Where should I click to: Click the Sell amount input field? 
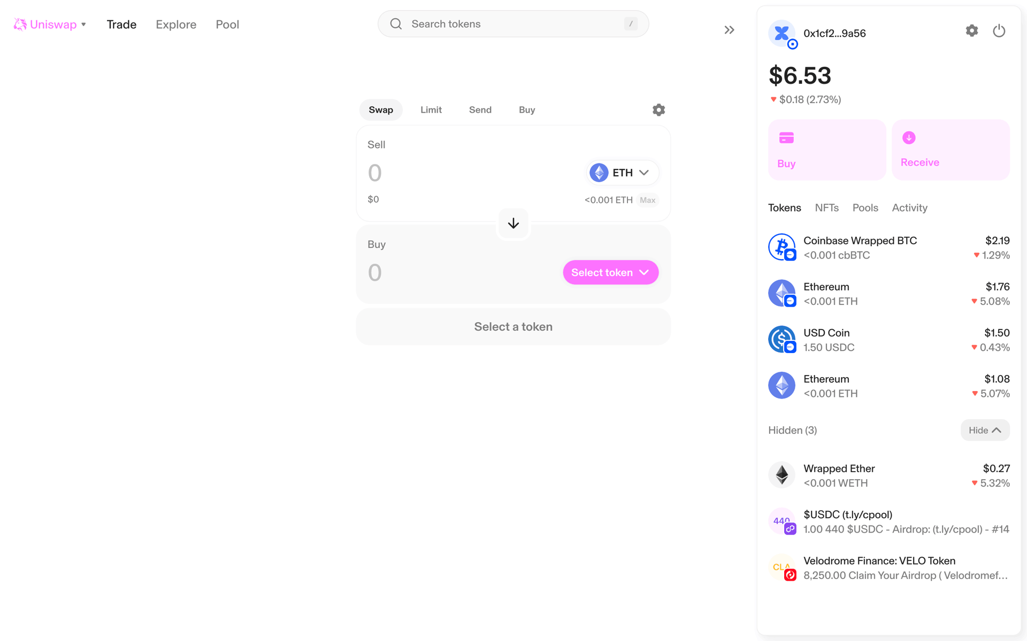coord(471,173)
